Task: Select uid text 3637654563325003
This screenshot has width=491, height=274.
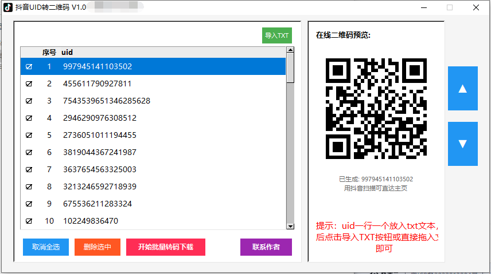Action: [x=100, y=170]
